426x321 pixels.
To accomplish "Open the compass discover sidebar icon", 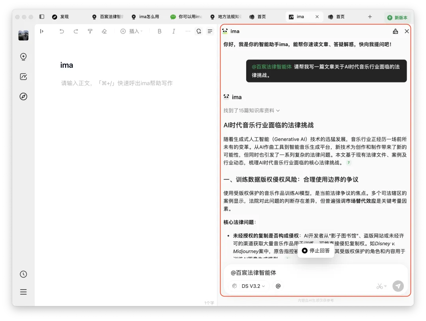I will (23, 96).
